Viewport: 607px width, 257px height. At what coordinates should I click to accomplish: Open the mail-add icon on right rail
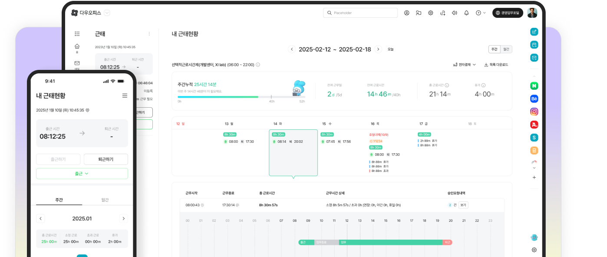534,58
